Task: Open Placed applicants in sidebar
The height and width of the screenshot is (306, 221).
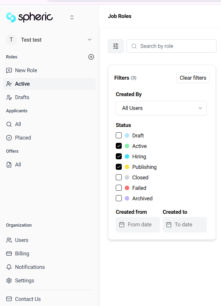Action: tap(23, 138)
